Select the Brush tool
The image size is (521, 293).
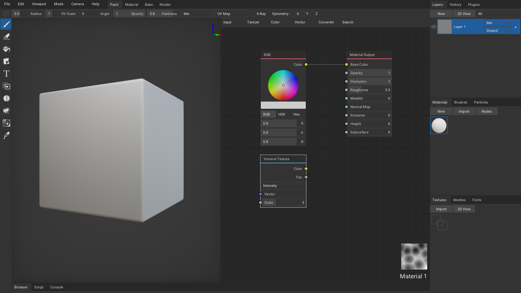[x=6, y=24]
